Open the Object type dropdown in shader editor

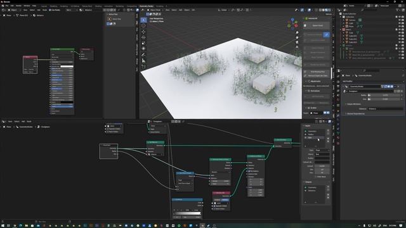pyautogui.click(x=14, y=10)
